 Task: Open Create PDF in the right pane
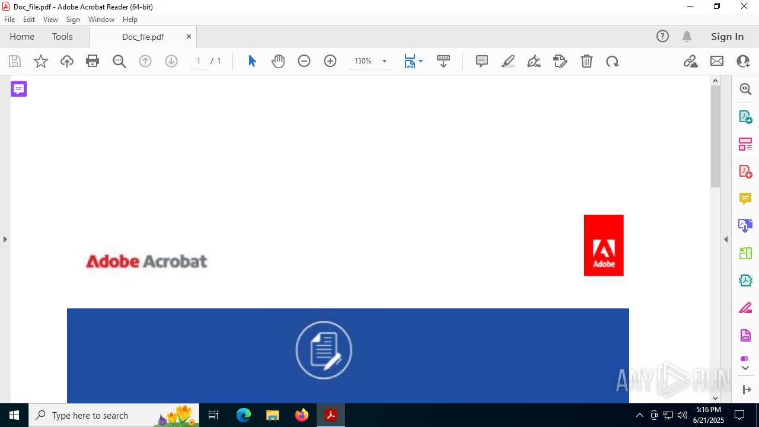(x=745, y=171)
